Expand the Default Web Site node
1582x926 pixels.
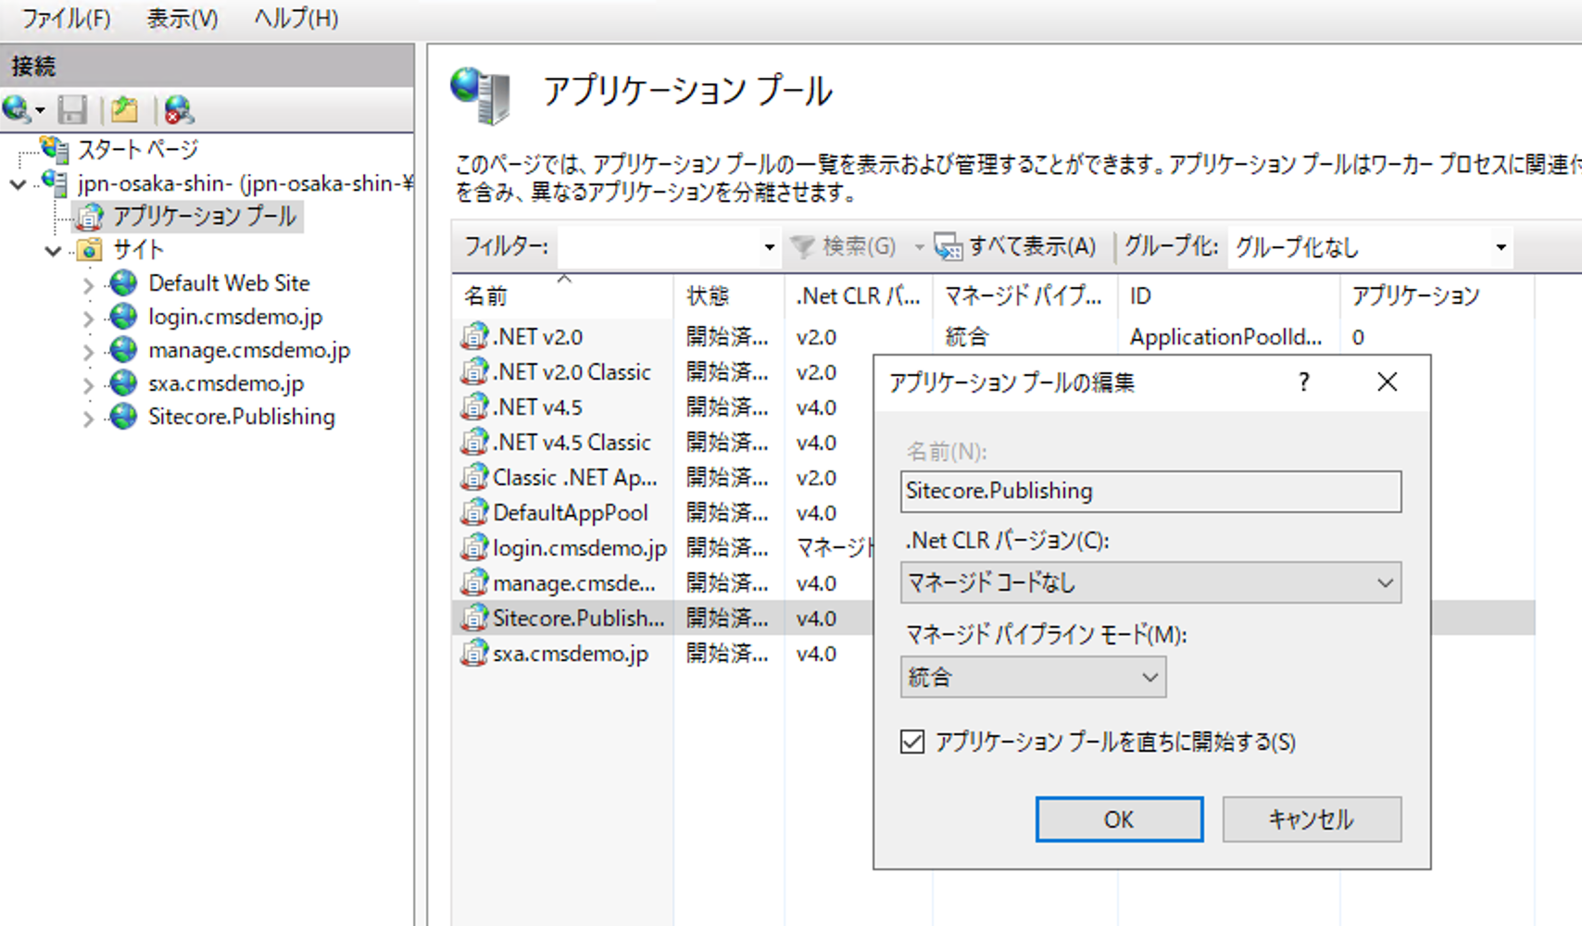coord(88,285)
